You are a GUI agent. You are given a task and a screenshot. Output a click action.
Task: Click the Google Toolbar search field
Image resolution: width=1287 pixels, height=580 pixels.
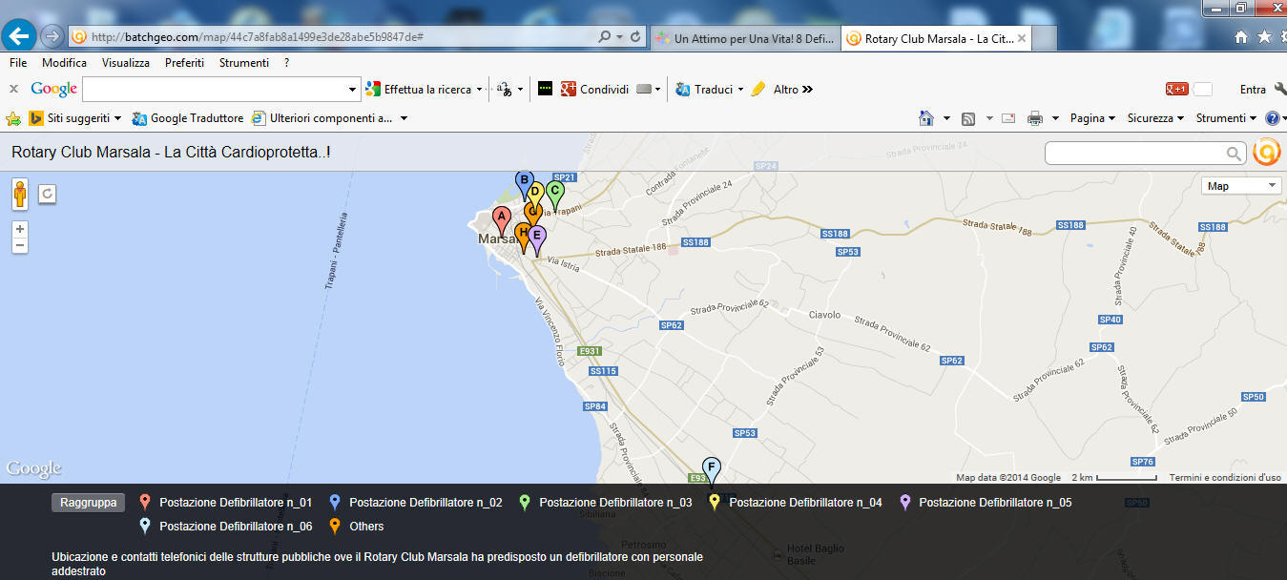[x=215, y=90]
